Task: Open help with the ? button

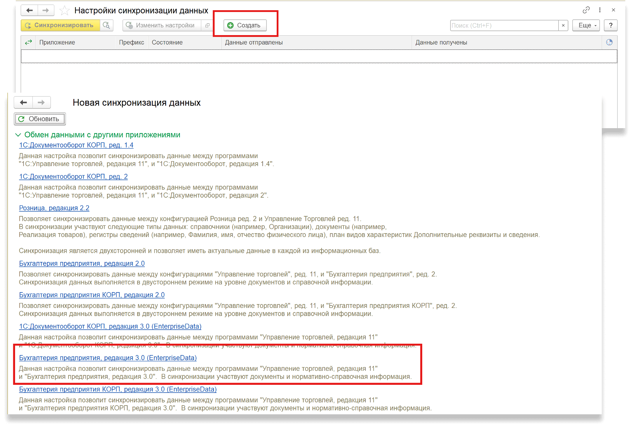Action: pos(611,25)
